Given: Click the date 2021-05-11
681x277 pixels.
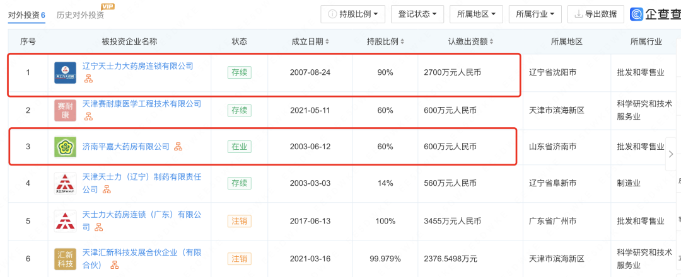Looking at the screenshot, I should click(310, 110).
